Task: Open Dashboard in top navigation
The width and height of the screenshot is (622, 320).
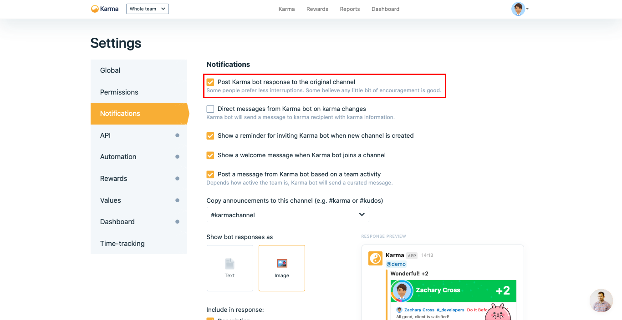Action: (386, 9)
